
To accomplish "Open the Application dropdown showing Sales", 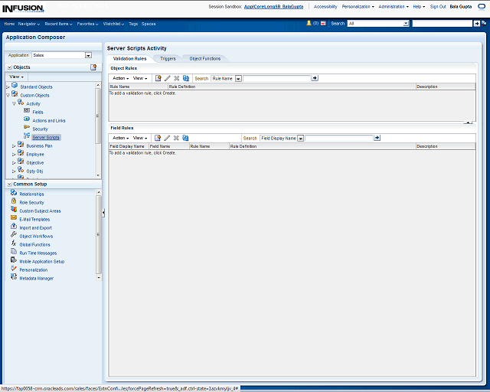I will (x=88, y=55).
